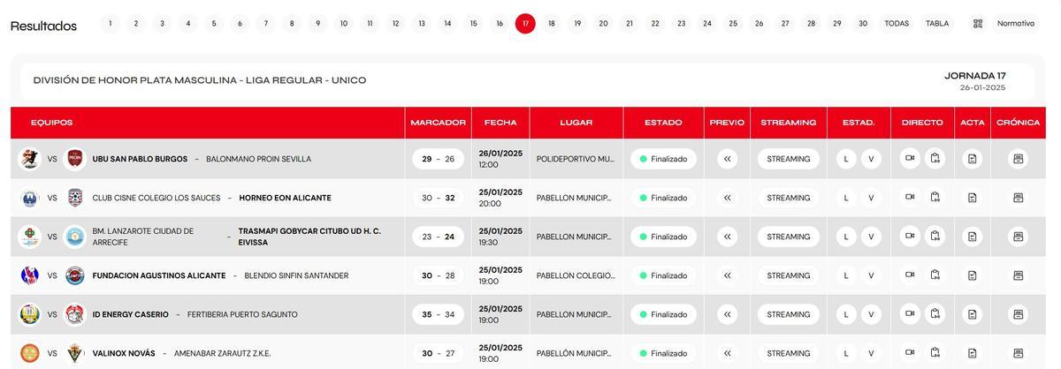
Task: Open AMENABAR ZARAUTZ Z.K.E. team link
Action: (222, 353)
